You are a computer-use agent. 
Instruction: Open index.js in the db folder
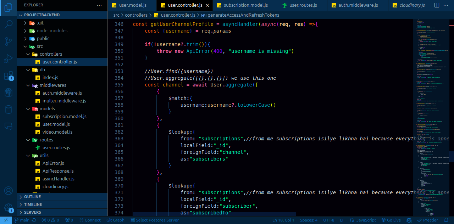pos(50,77)
